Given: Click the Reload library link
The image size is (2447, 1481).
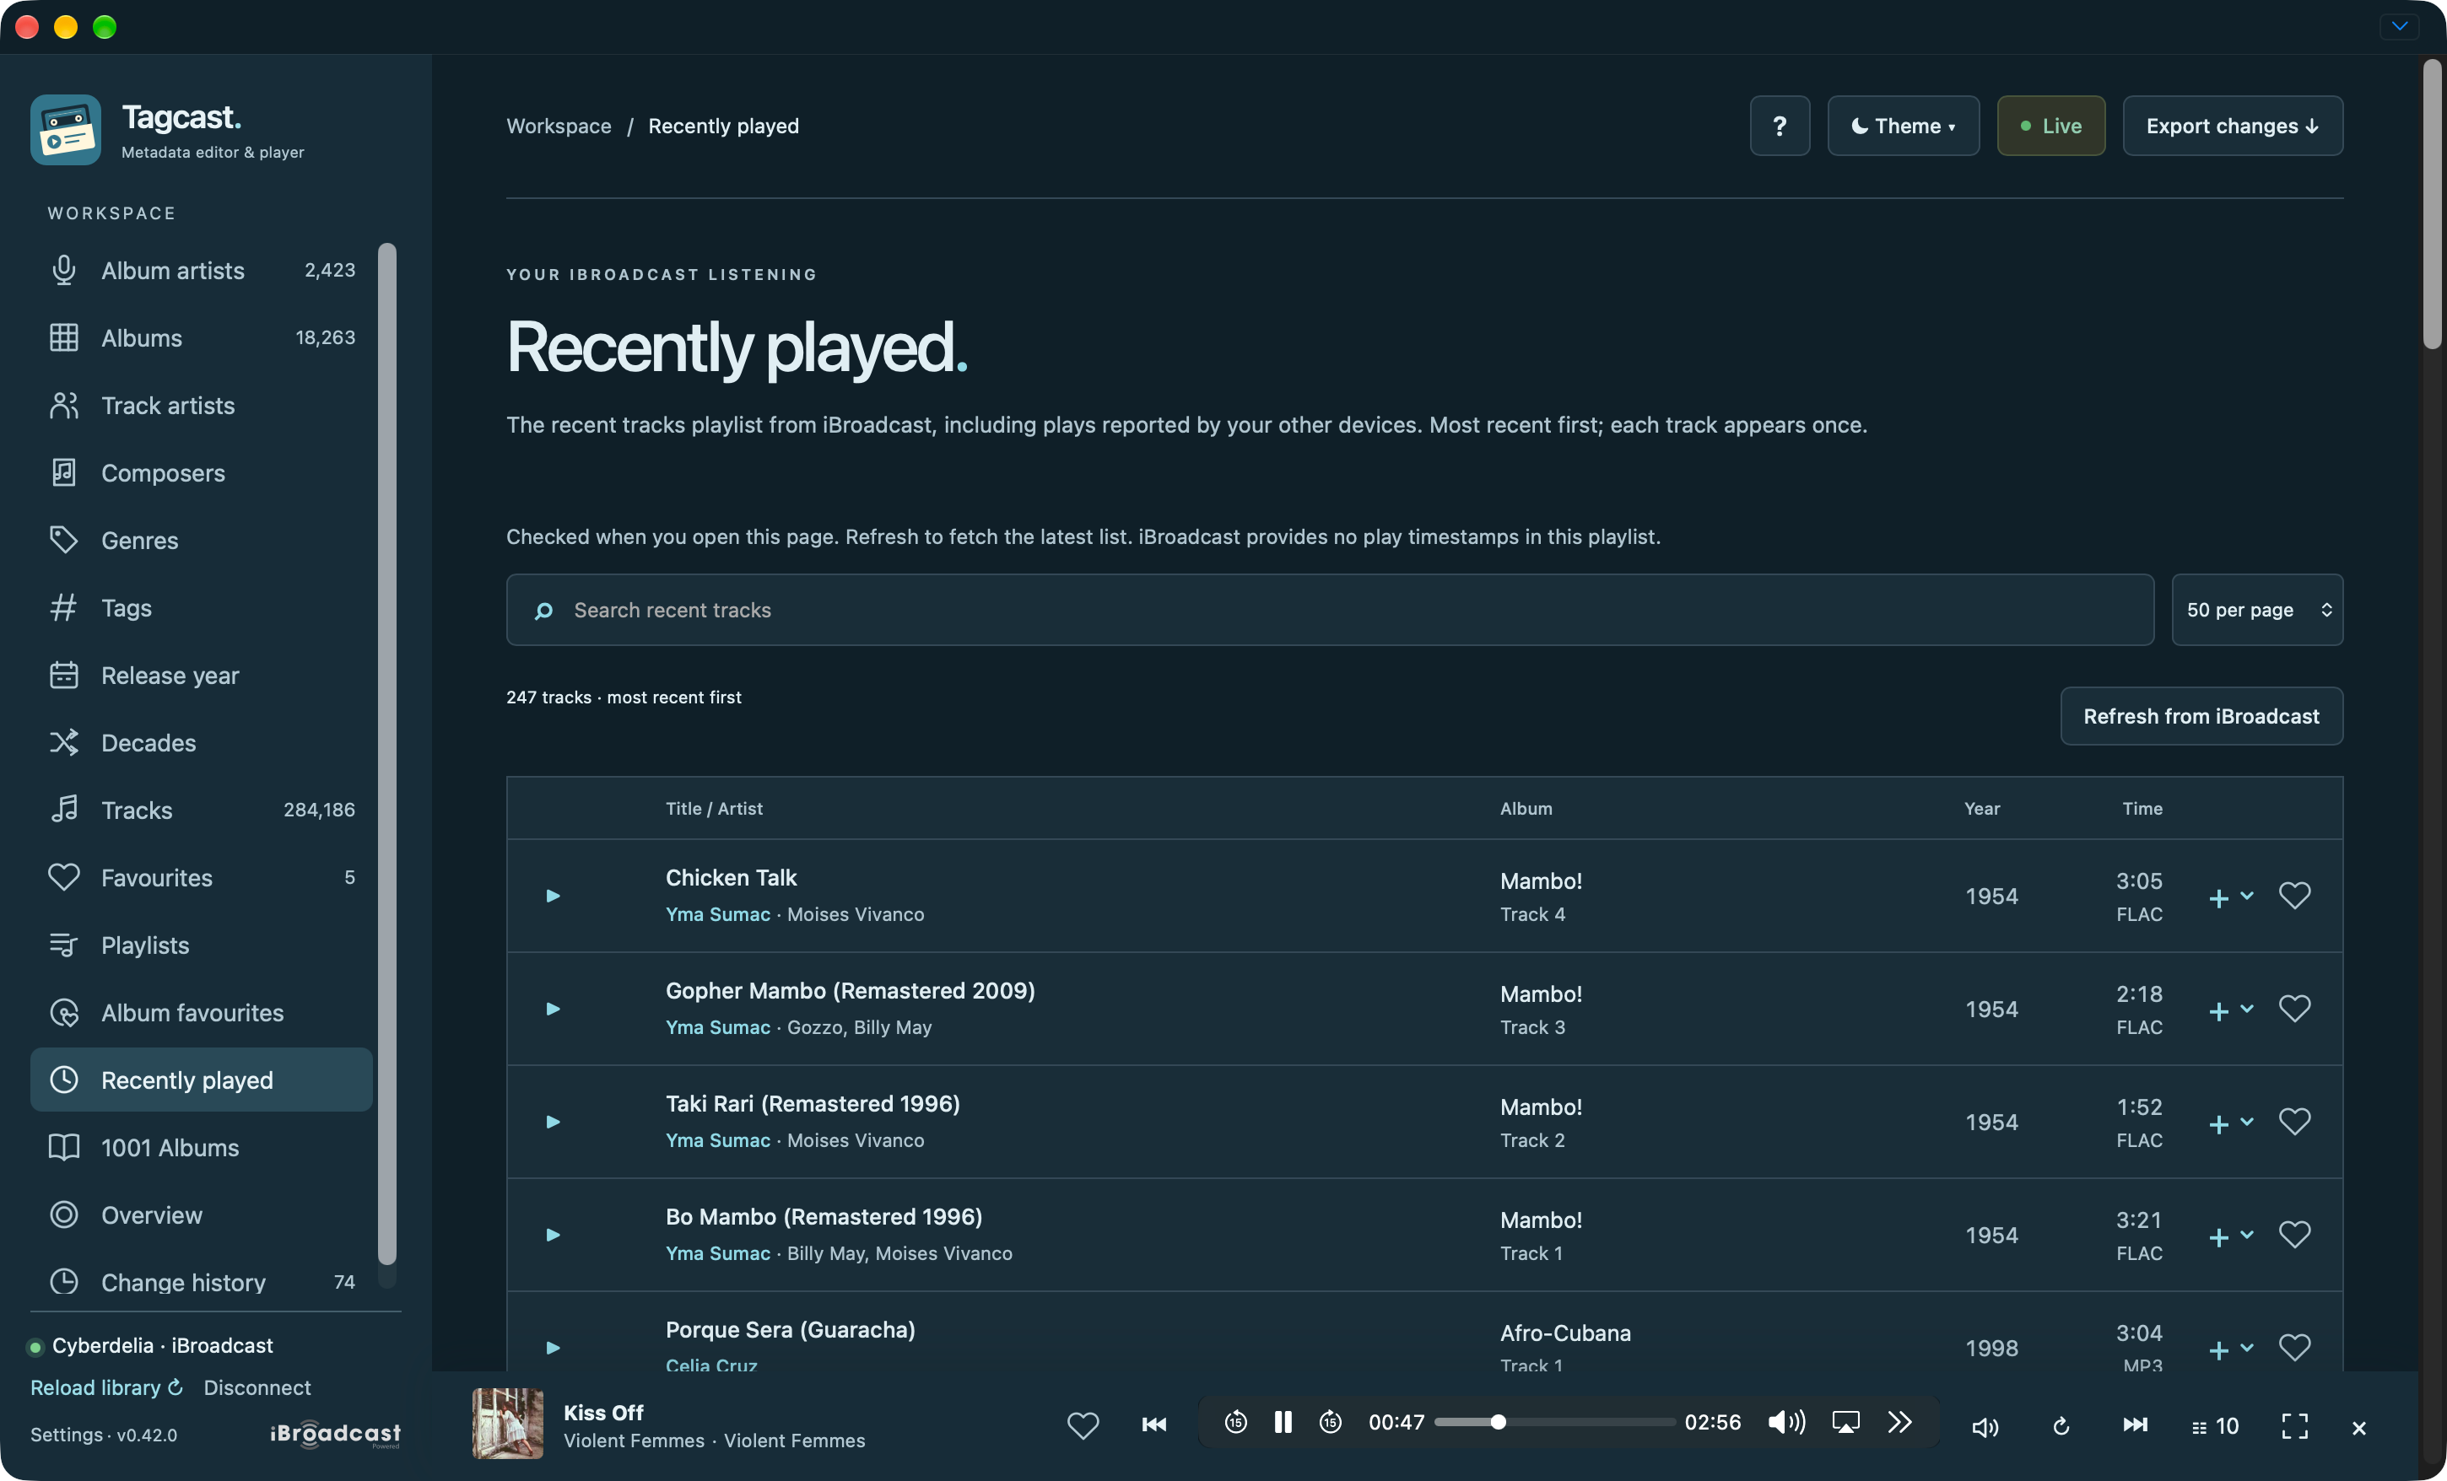Looking at the screenshot, I should coord(106,1387).
